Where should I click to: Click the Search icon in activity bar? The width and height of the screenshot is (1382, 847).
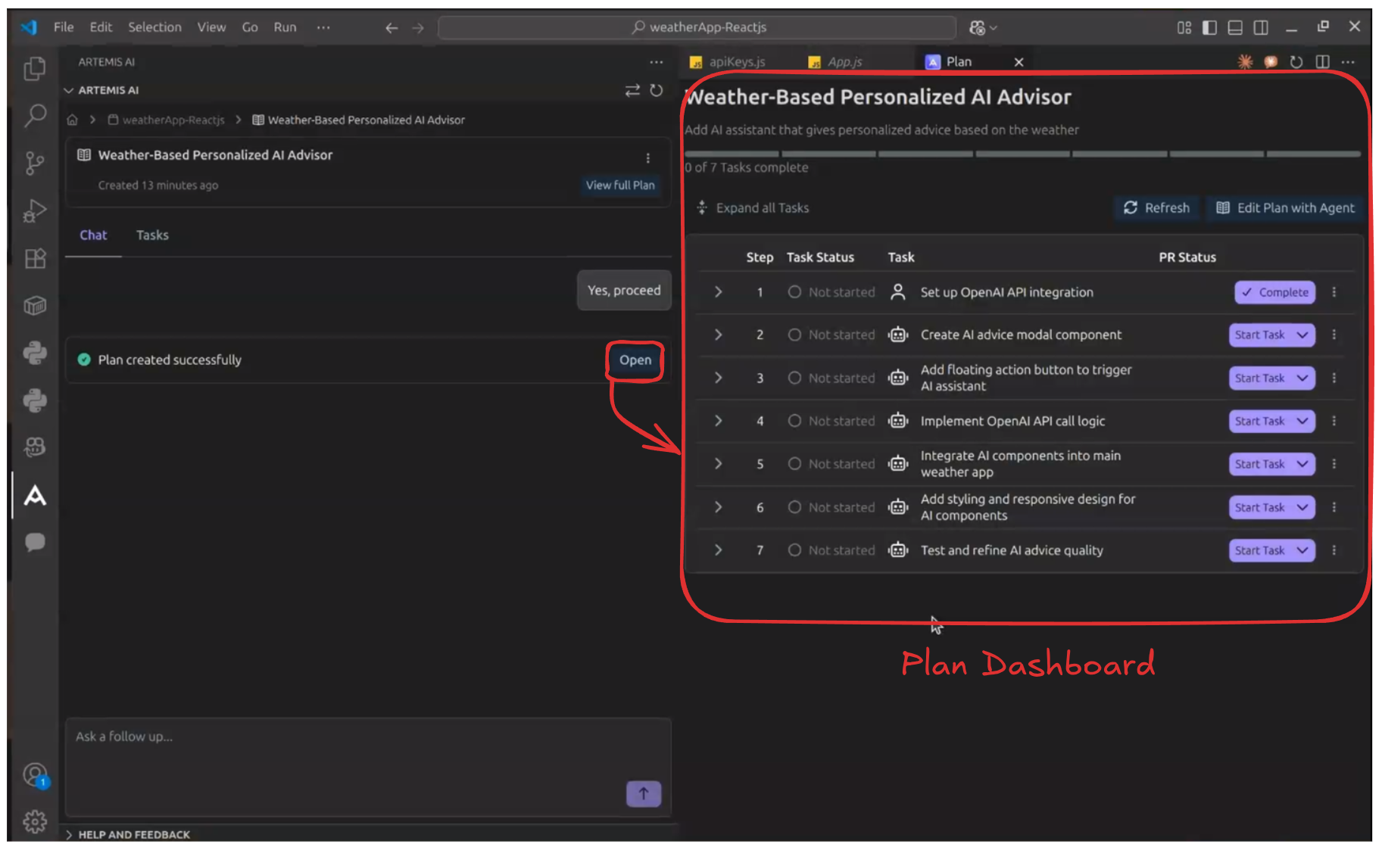coord(35,116)
